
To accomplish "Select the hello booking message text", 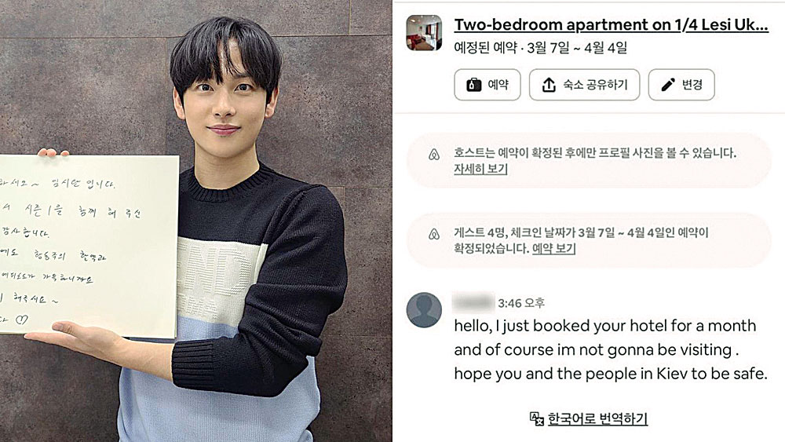I will click(610, 349).
